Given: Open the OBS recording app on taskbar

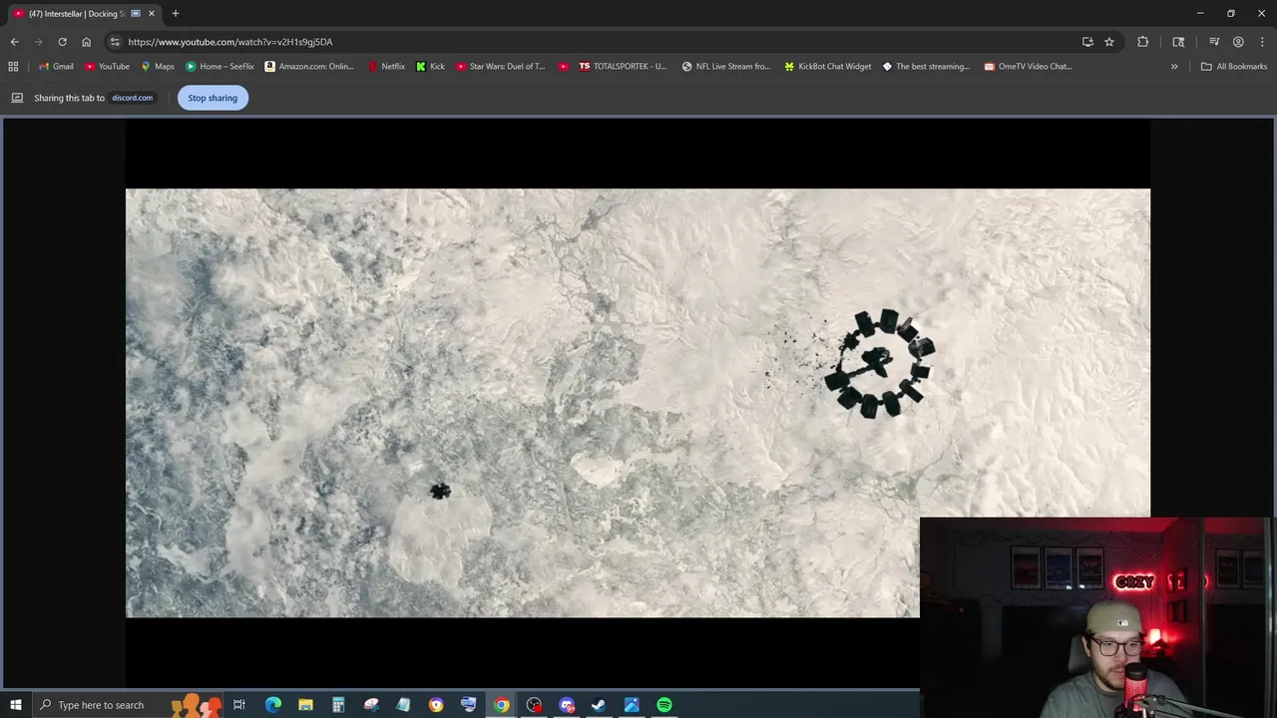Looking at the screenshot, I should coord(534,705).
